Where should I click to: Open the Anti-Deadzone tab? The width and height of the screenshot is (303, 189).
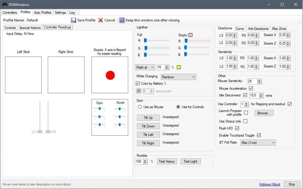(x=258, y=29)
